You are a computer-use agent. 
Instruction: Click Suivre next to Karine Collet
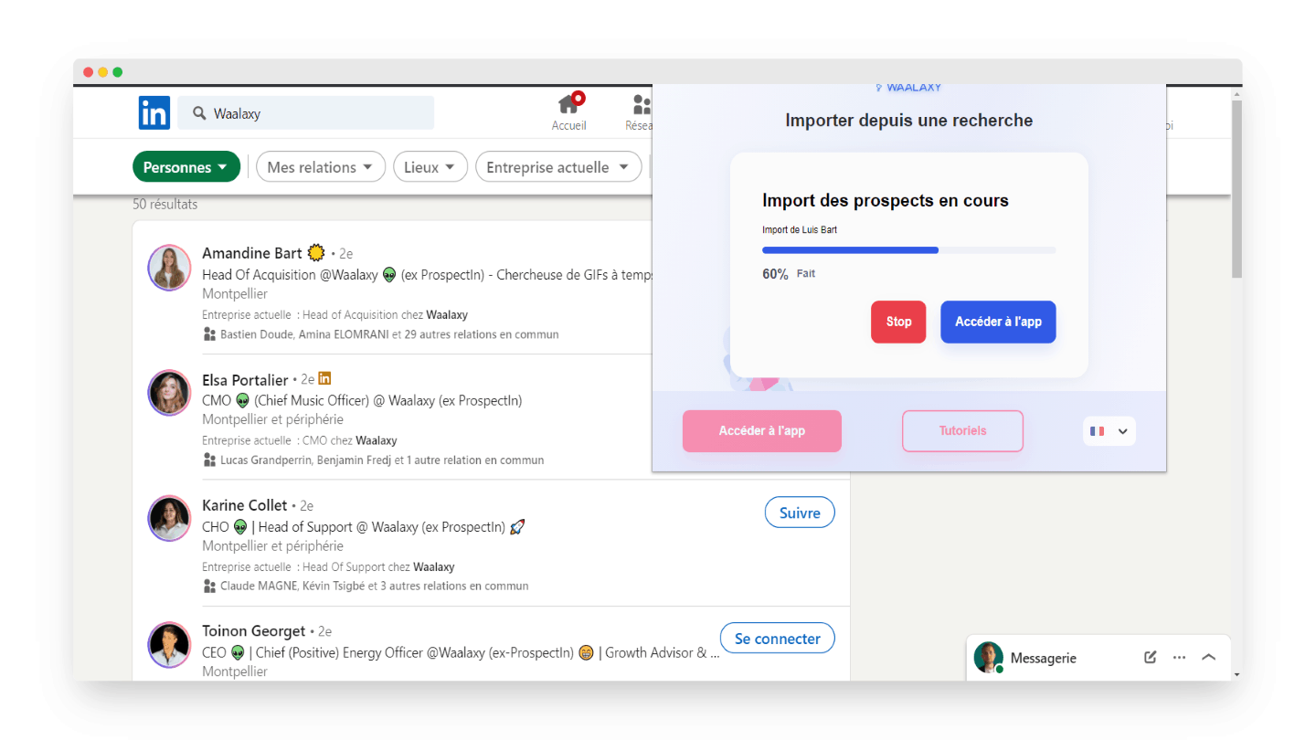(800, 513)
